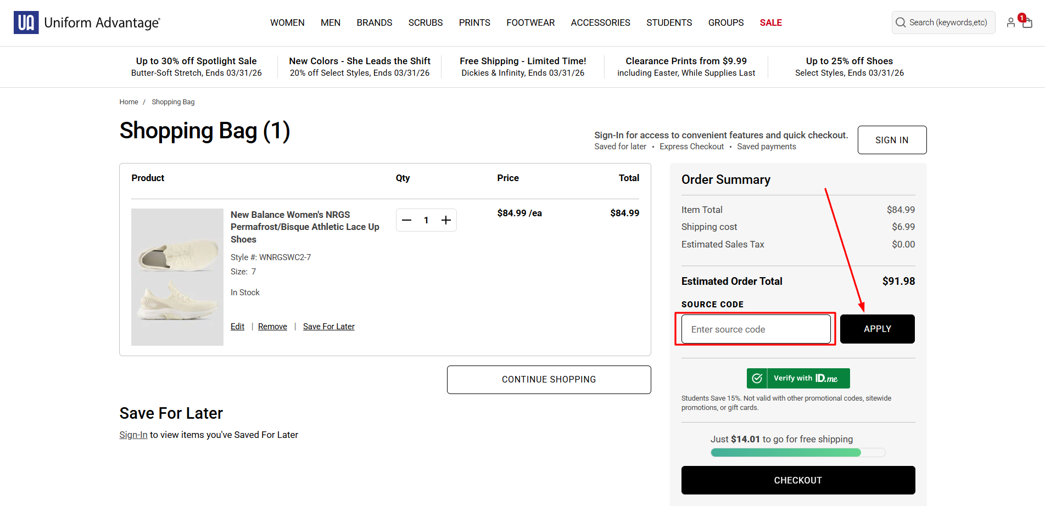This screenshot has height=506, width=1045.
Task: Open the account profile icon
Action: click(1010, 23)
